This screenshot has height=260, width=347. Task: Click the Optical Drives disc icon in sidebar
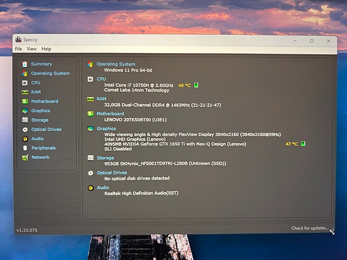point(25,130)
